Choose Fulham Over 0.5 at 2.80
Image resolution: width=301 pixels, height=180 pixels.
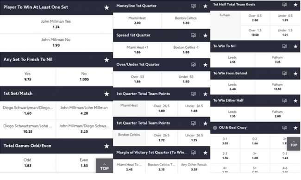coord(255,18)
